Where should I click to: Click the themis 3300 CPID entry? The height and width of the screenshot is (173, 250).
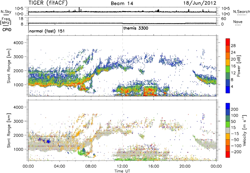coord(136,28)
